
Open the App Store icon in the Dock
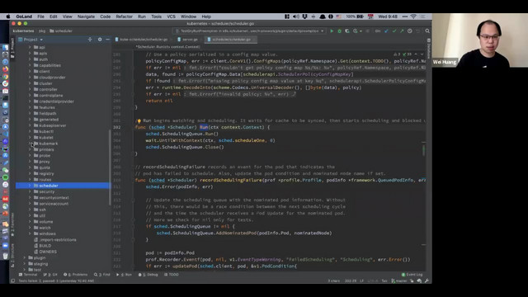6,127
